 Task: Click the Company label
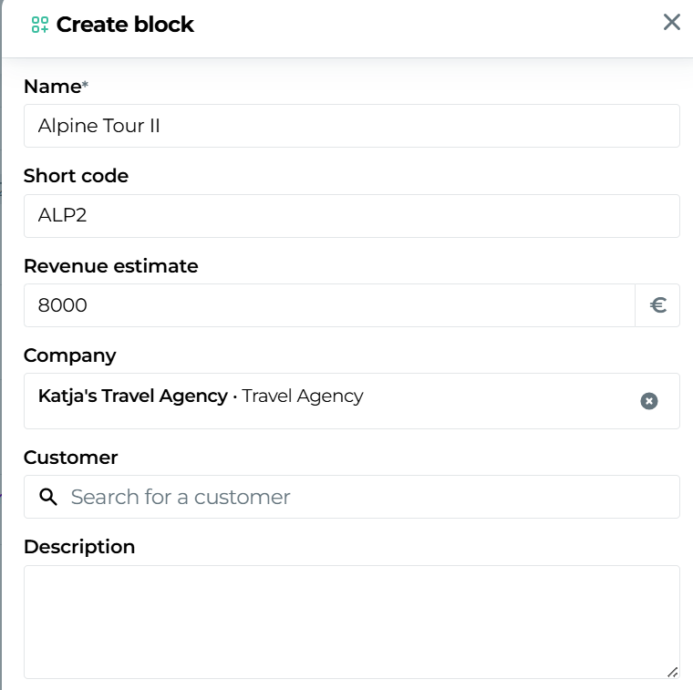(69, 355)
